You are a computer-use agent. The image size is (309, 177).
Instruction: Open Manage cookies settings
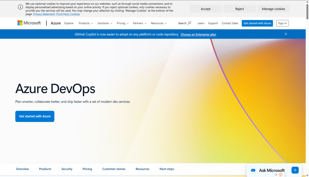point(273,9)
